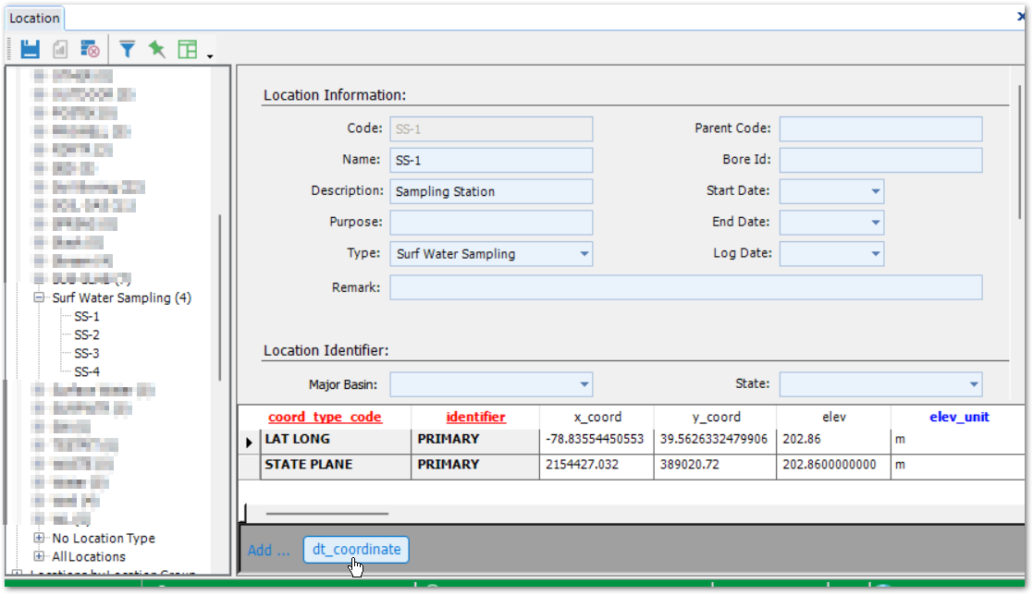
Task: Click the grayed-out report chart icon
Action: coord(60,49)
